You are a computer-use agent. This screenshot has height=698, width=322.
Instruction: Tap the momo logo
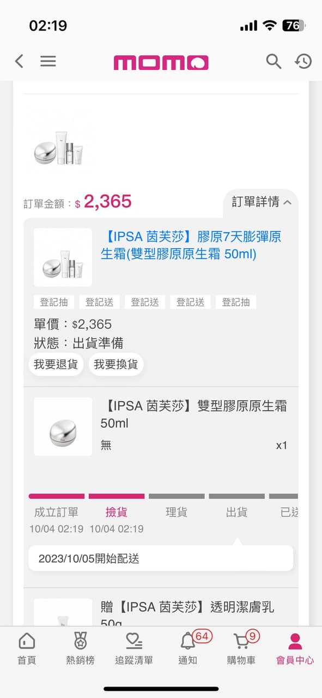coord(161,62)
